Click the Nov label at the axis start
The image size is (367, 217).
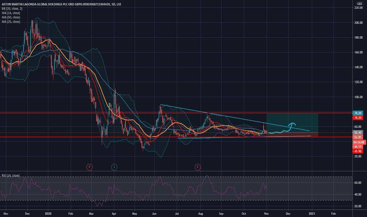(x=6, y=214)
